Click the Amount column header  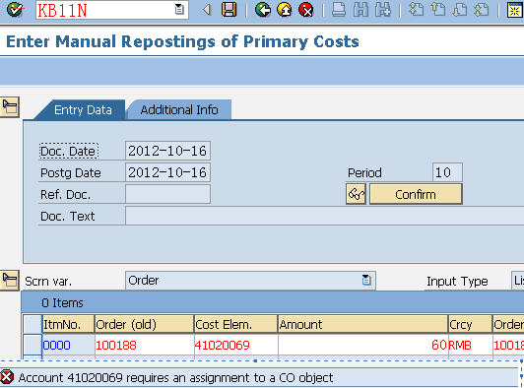(x=362, y=324)
